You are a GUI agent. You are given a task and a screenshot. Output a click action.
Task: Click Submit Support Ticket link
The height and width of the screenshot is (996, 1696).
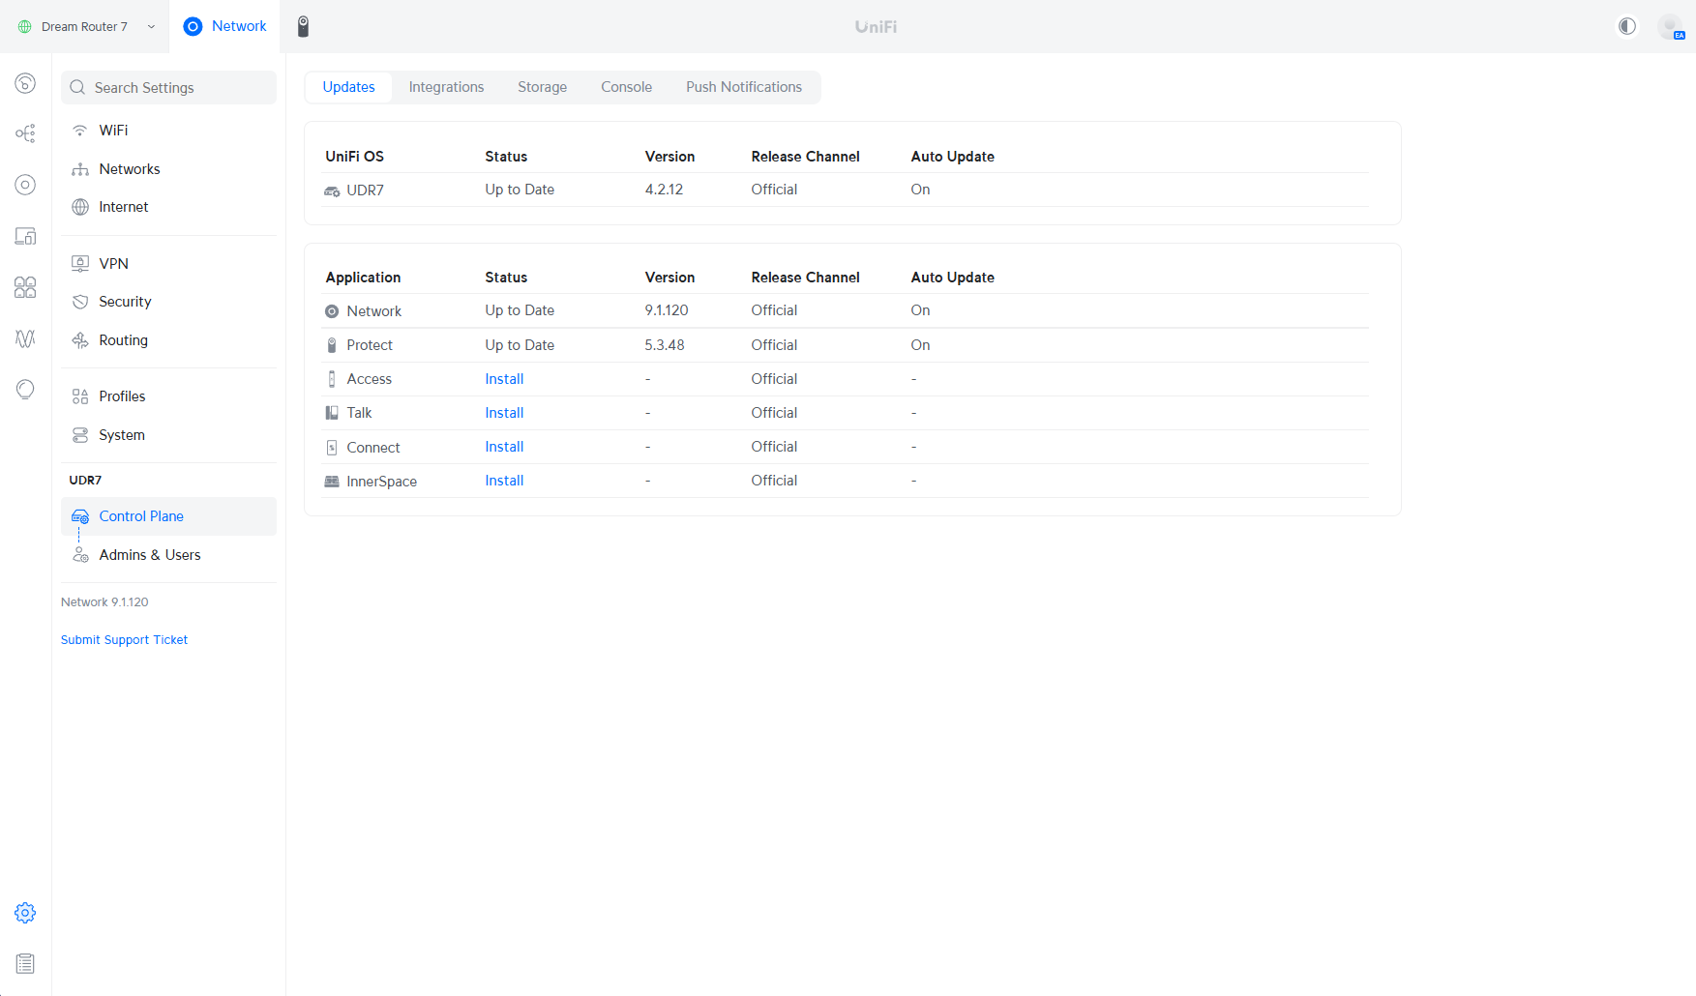click(x=124, y=640)
